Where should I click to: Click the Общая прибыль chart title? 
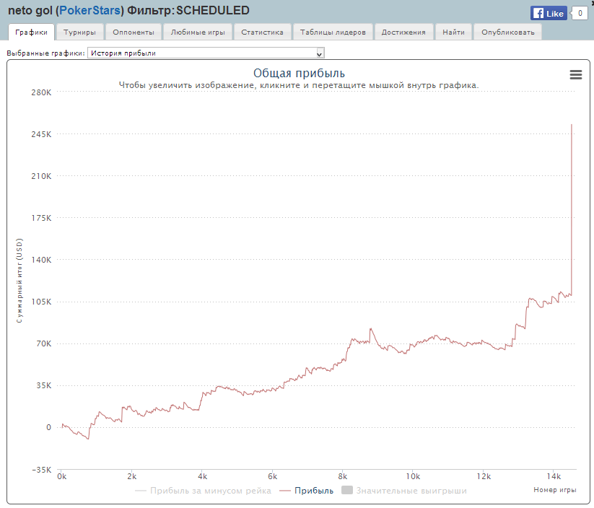[x=299, y=74]
